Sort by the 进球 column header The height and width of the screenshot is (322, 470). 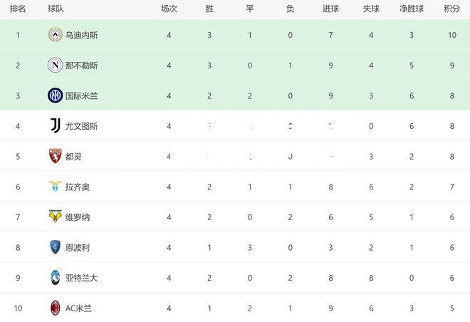tap(330, 9)
